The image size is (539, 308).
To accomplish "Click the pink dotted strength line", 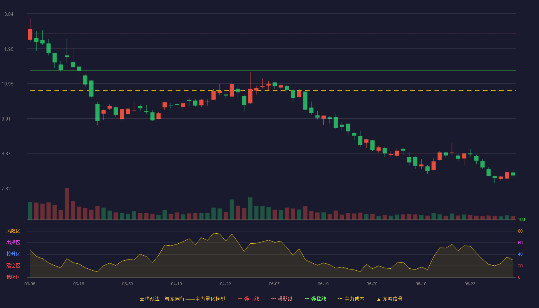I will [x=273, y=33].
